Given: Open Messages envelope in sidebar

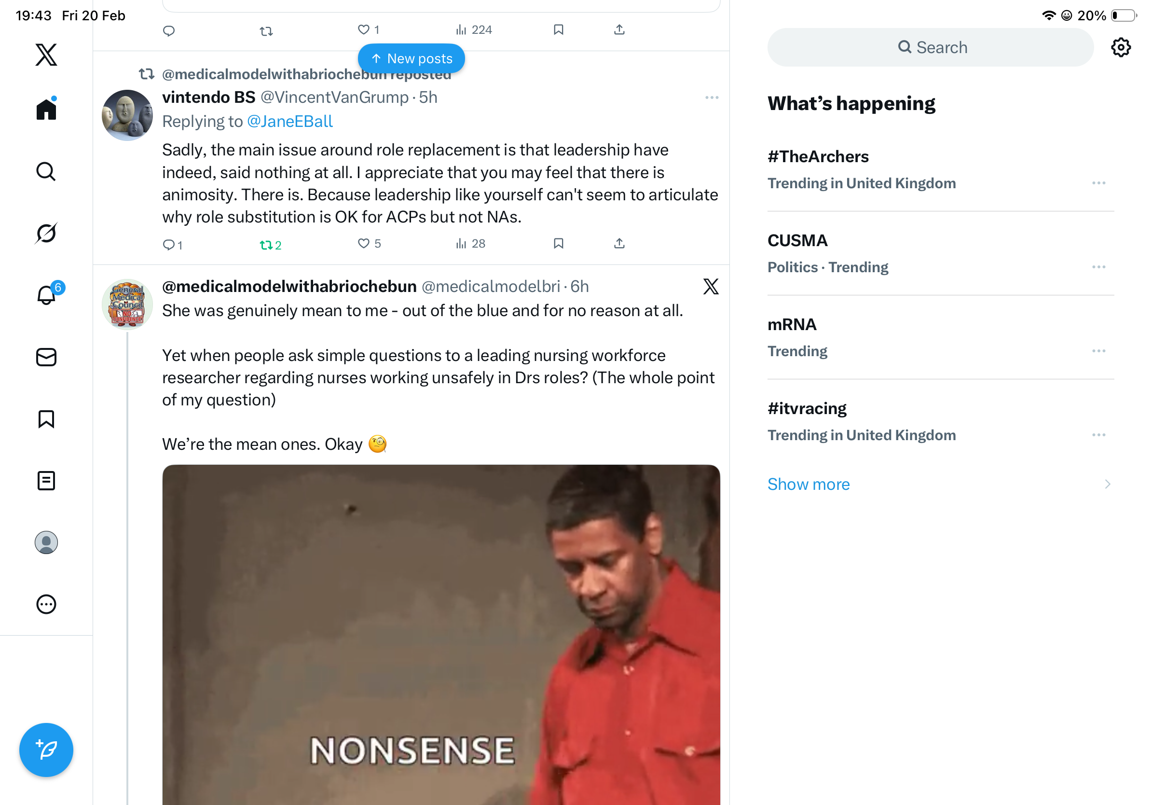Looking at the screenshot, I should pyautogui.click(x=46, y=357).
